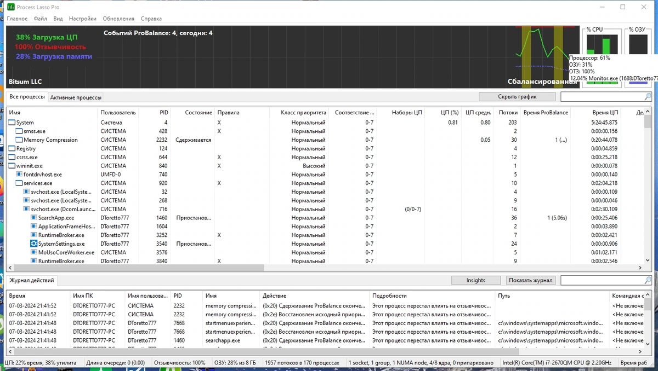Sort the log by Подробности column header
The width and height of the screenshot is (658, 371).
(432, 295)
